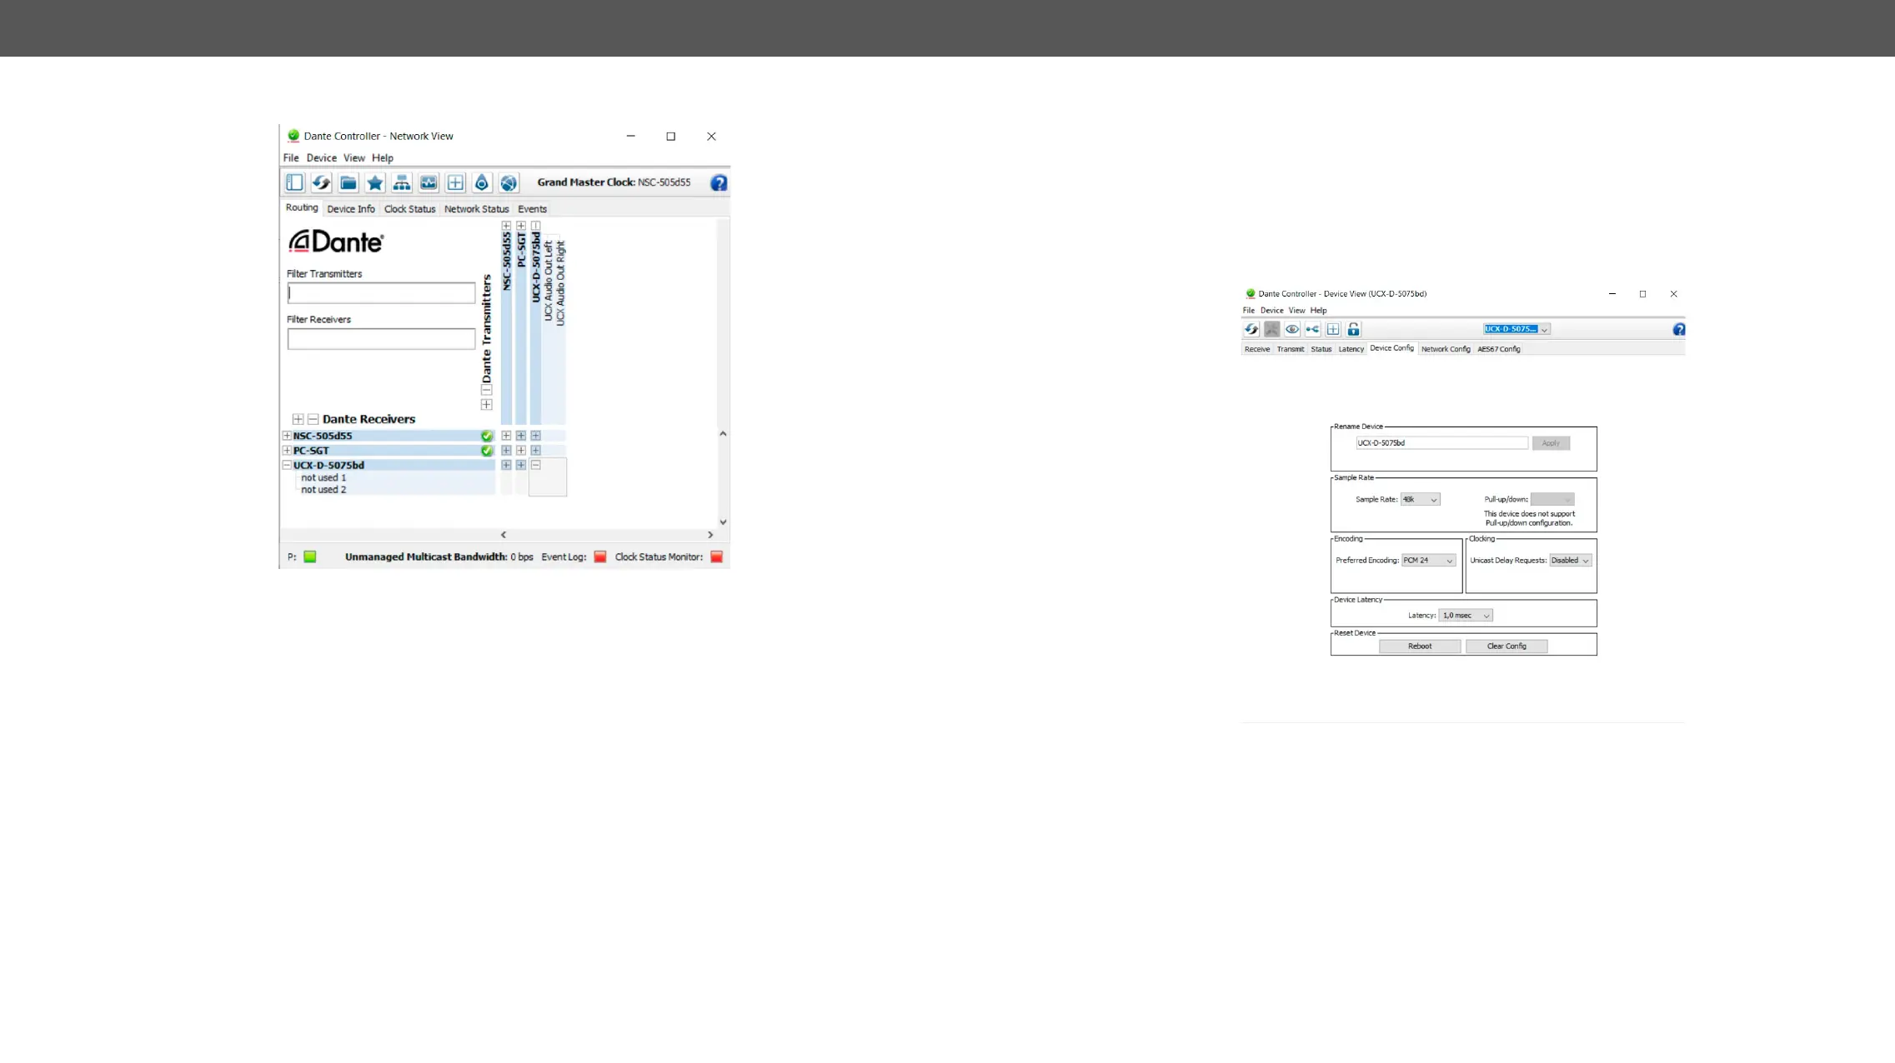
Task: Click the multicast flow icon in Device View
Action: point(1312,329)
